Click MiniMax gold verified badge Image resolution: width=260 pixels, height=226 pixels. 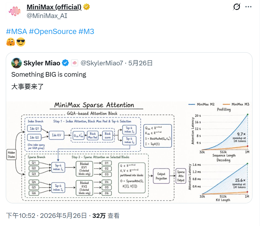(x=86, y=7)
